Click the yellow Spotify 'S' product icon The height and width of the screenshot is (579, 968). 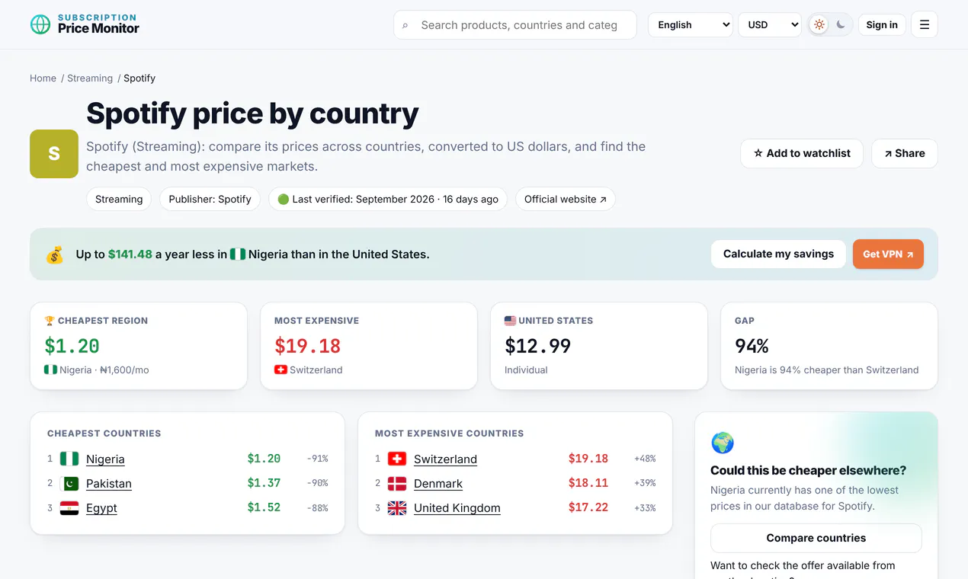click(54, 154)
